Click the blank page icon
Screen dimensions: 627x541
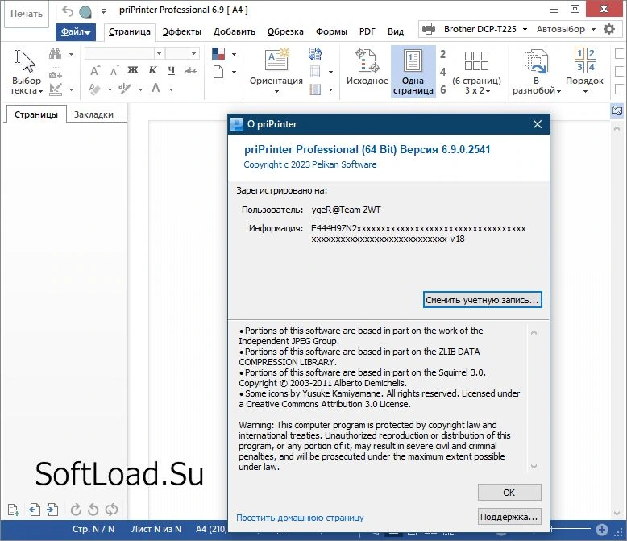pos(218,73)
